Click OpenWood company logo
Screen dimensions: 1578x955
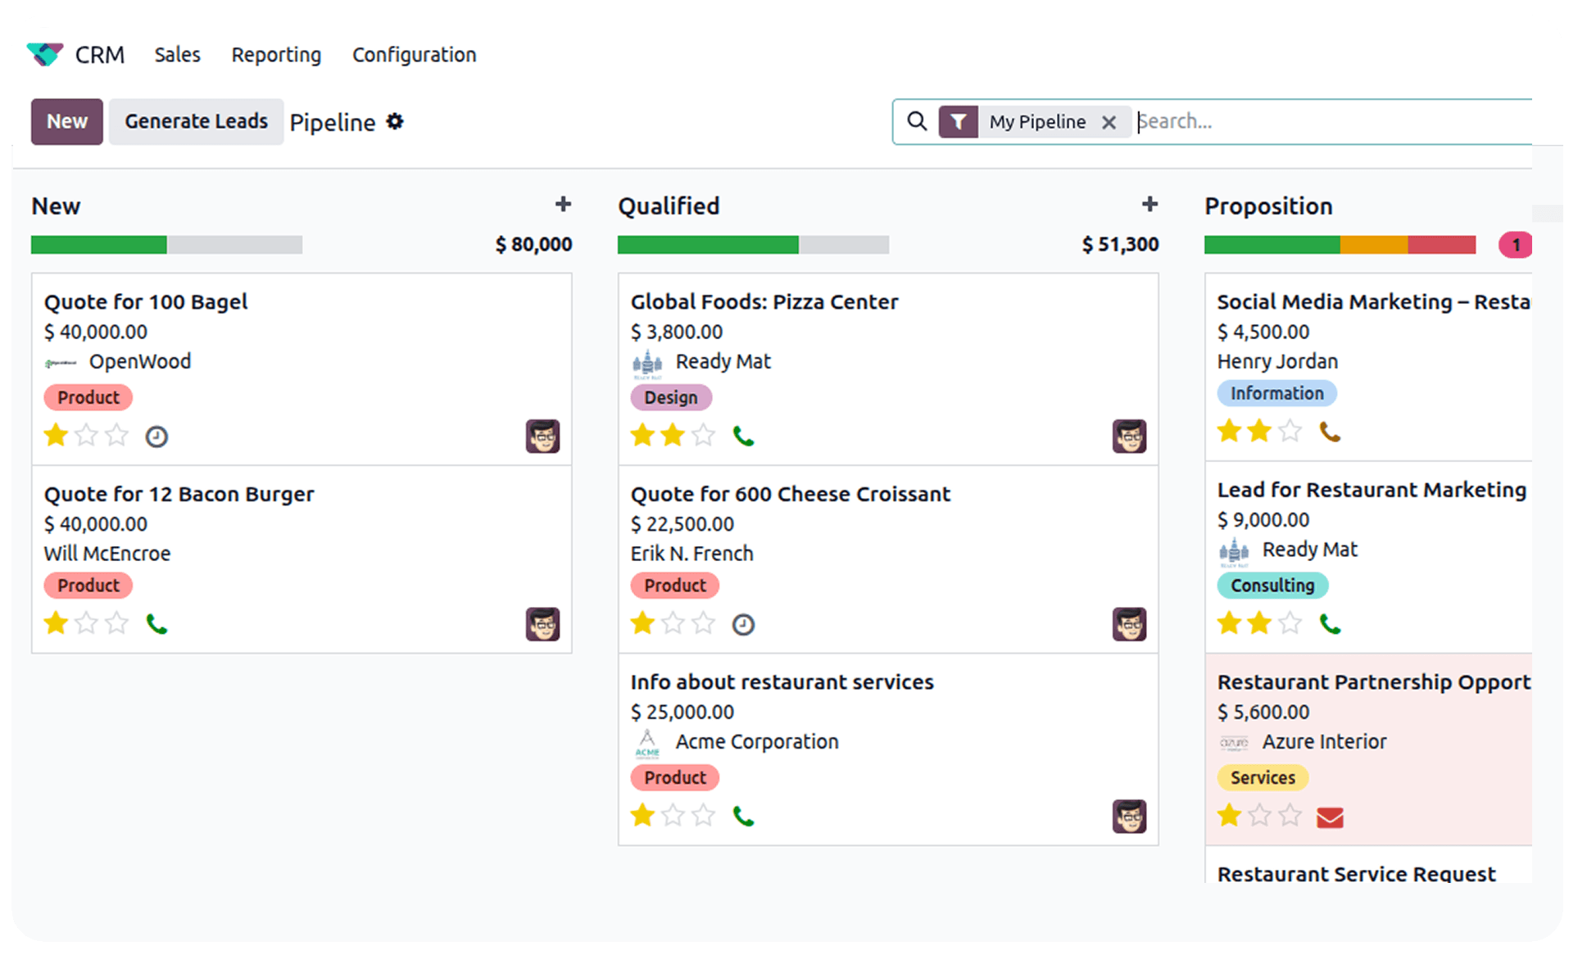(x=60, y=363)
